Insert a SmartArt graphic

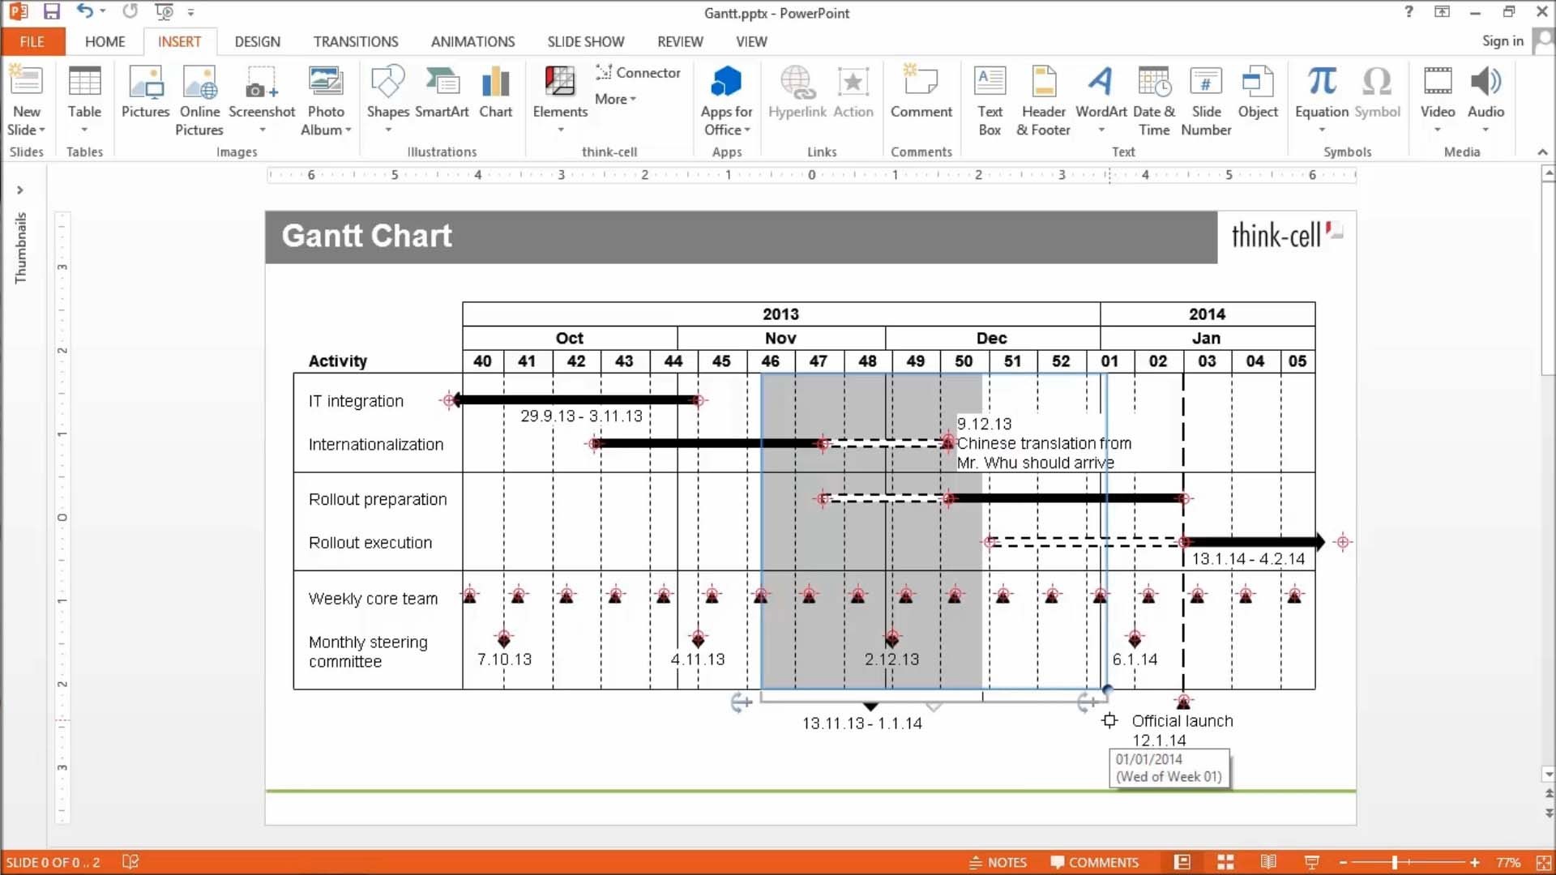pos(442,92)
